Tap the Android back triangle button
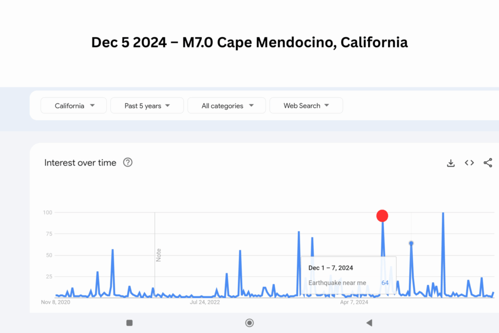Image resolution: width=499 pixels, height=333 pixels. point(369,323)
